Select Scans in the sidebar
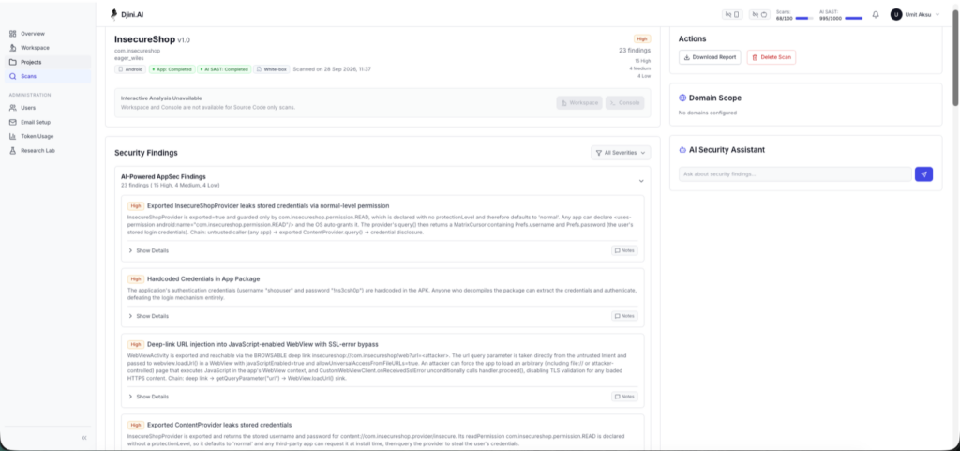The width and height of the screenshot is (960, 451). 48,76
